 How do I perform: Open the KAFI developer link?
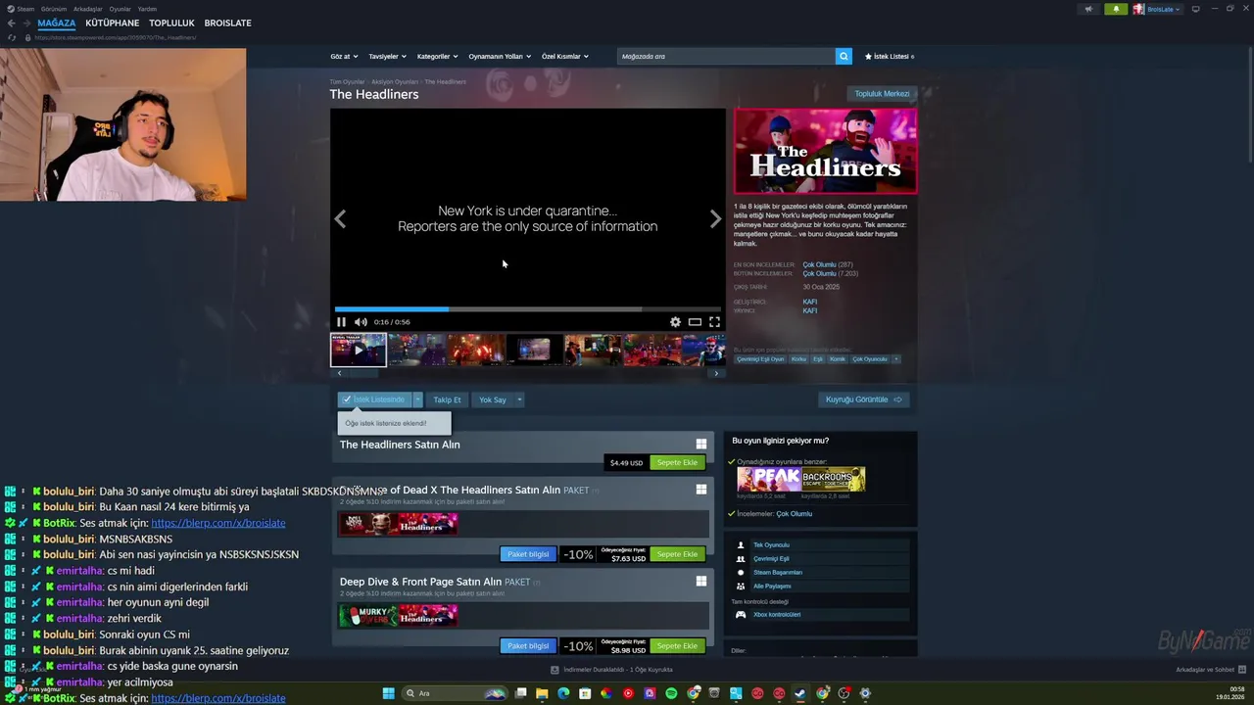coord(810,302)
